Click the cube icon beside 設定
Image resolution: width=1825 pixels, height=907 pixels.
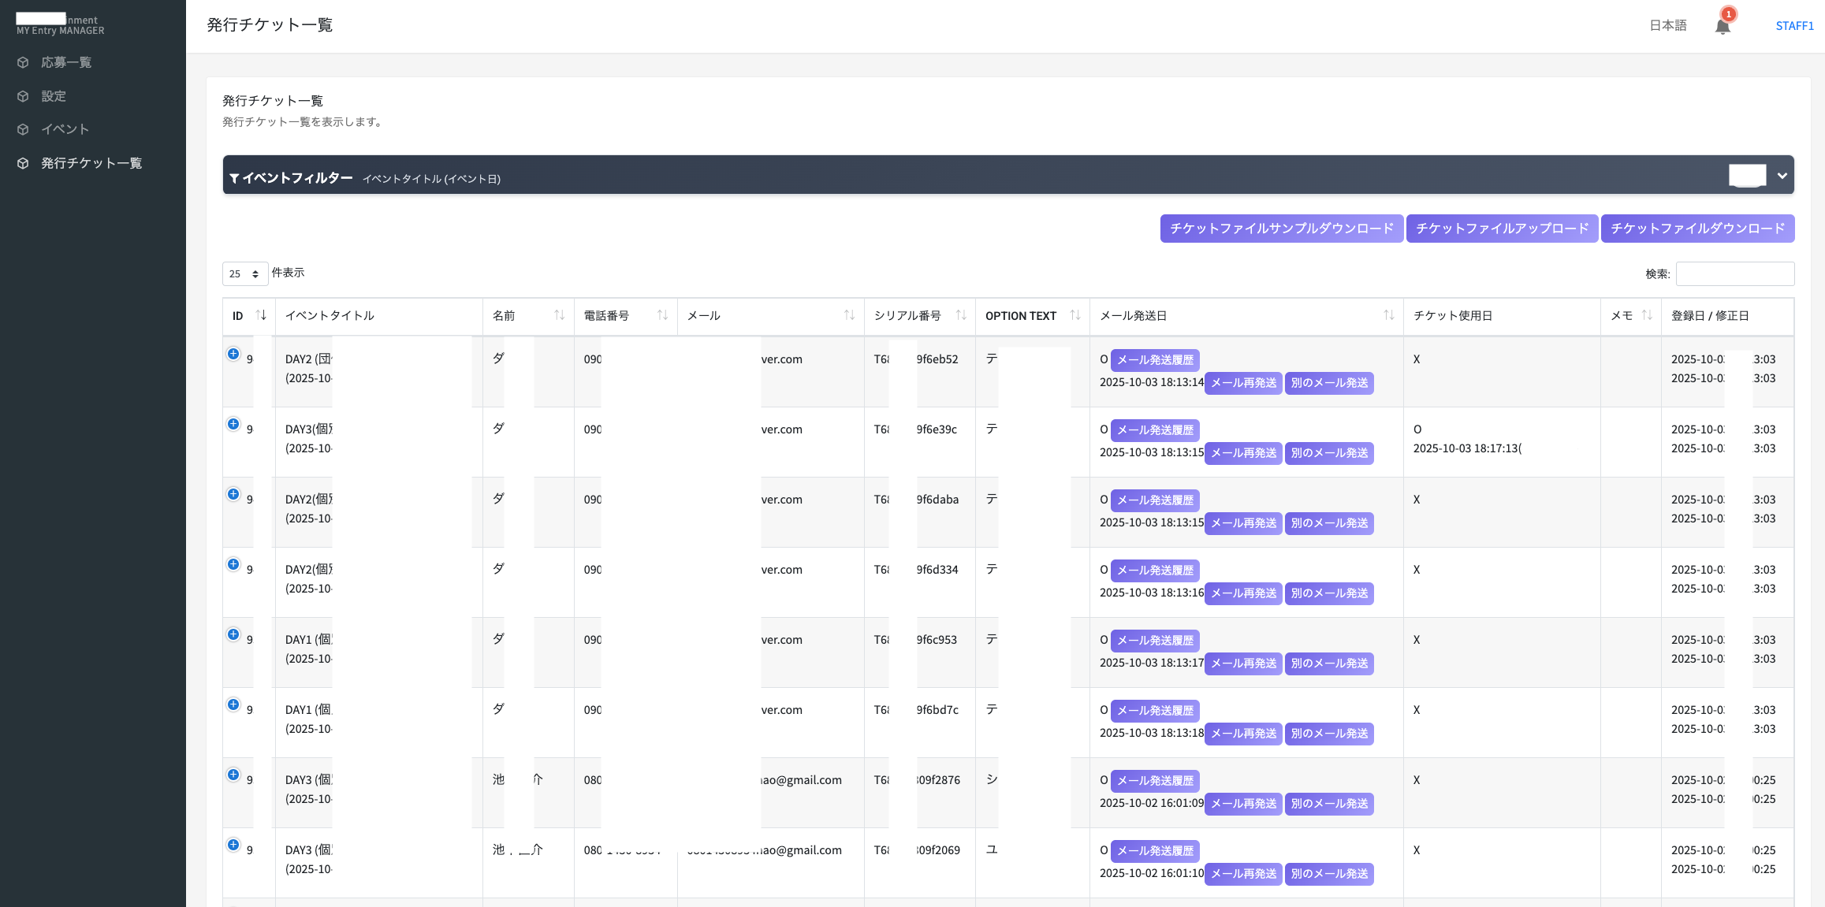[x=24, y=96]
